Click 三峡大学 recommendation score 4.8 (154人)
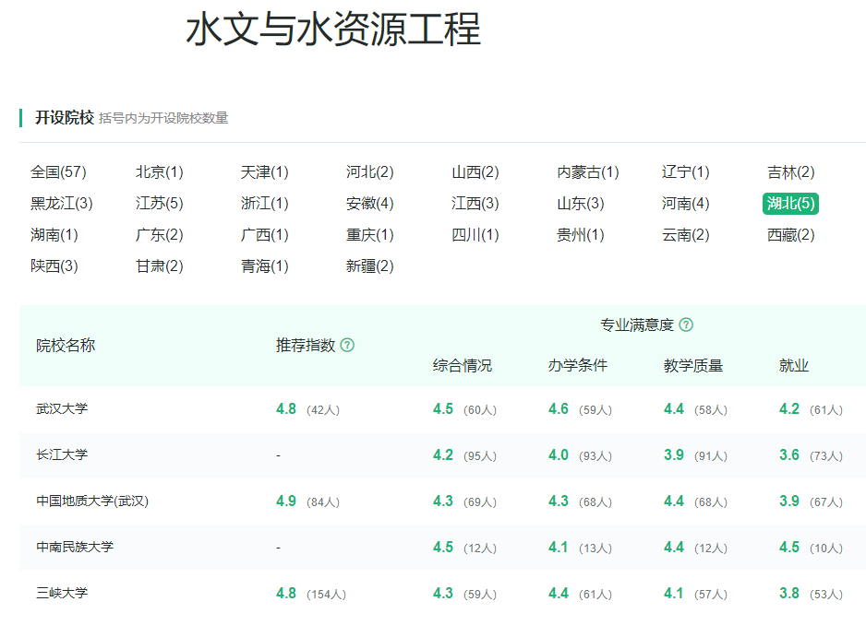The height and width of the screenshot is (637, 866). tap(311, 594)
